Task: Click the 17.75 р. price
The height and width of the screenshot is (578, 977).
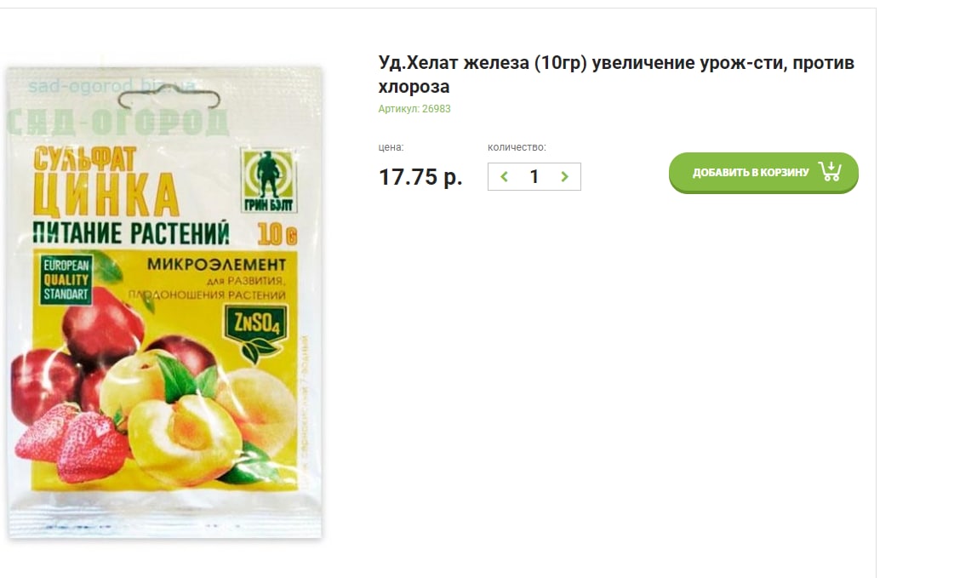Action: [420, 177]
